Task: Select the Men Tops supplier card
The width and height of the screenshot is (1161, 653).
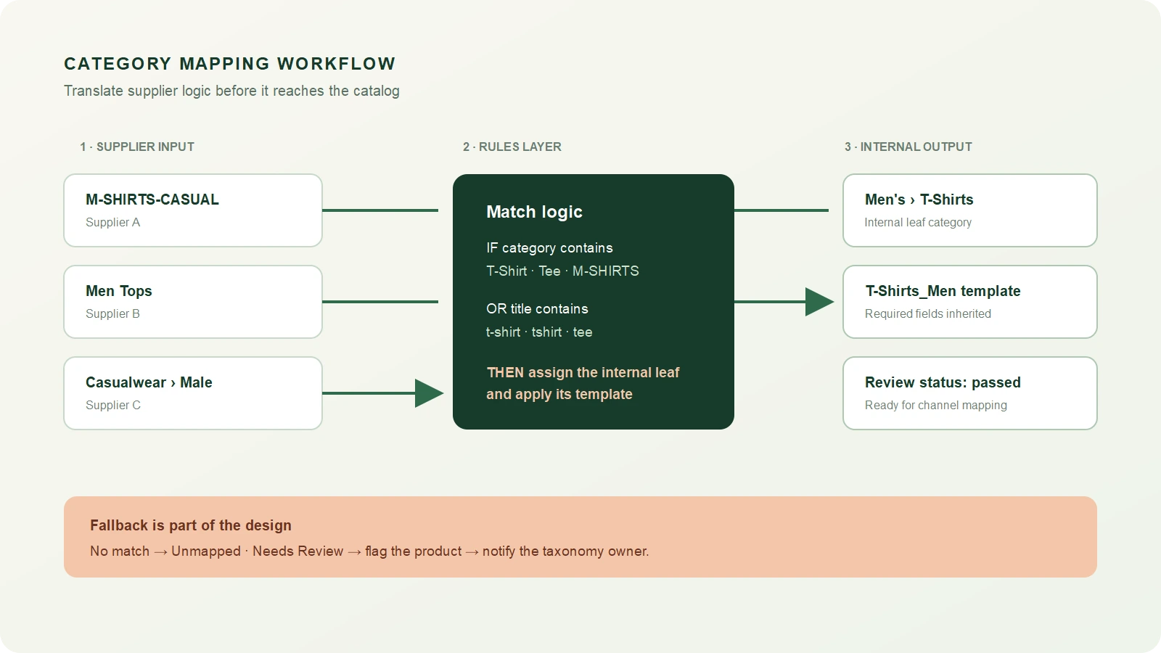Action: point(193,302)
